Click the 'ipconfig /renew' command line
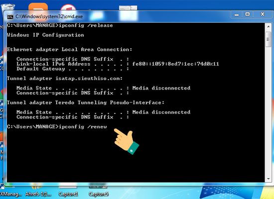Image resolution: width=274 pixels, height=199 pixels. coord(57,127)
